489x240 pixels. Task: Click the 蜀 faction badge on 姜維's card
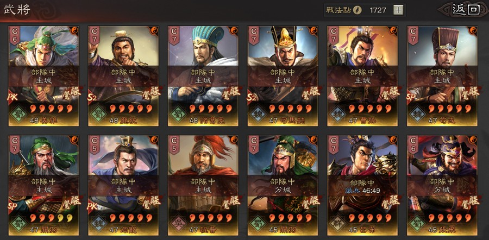[18, 115]
